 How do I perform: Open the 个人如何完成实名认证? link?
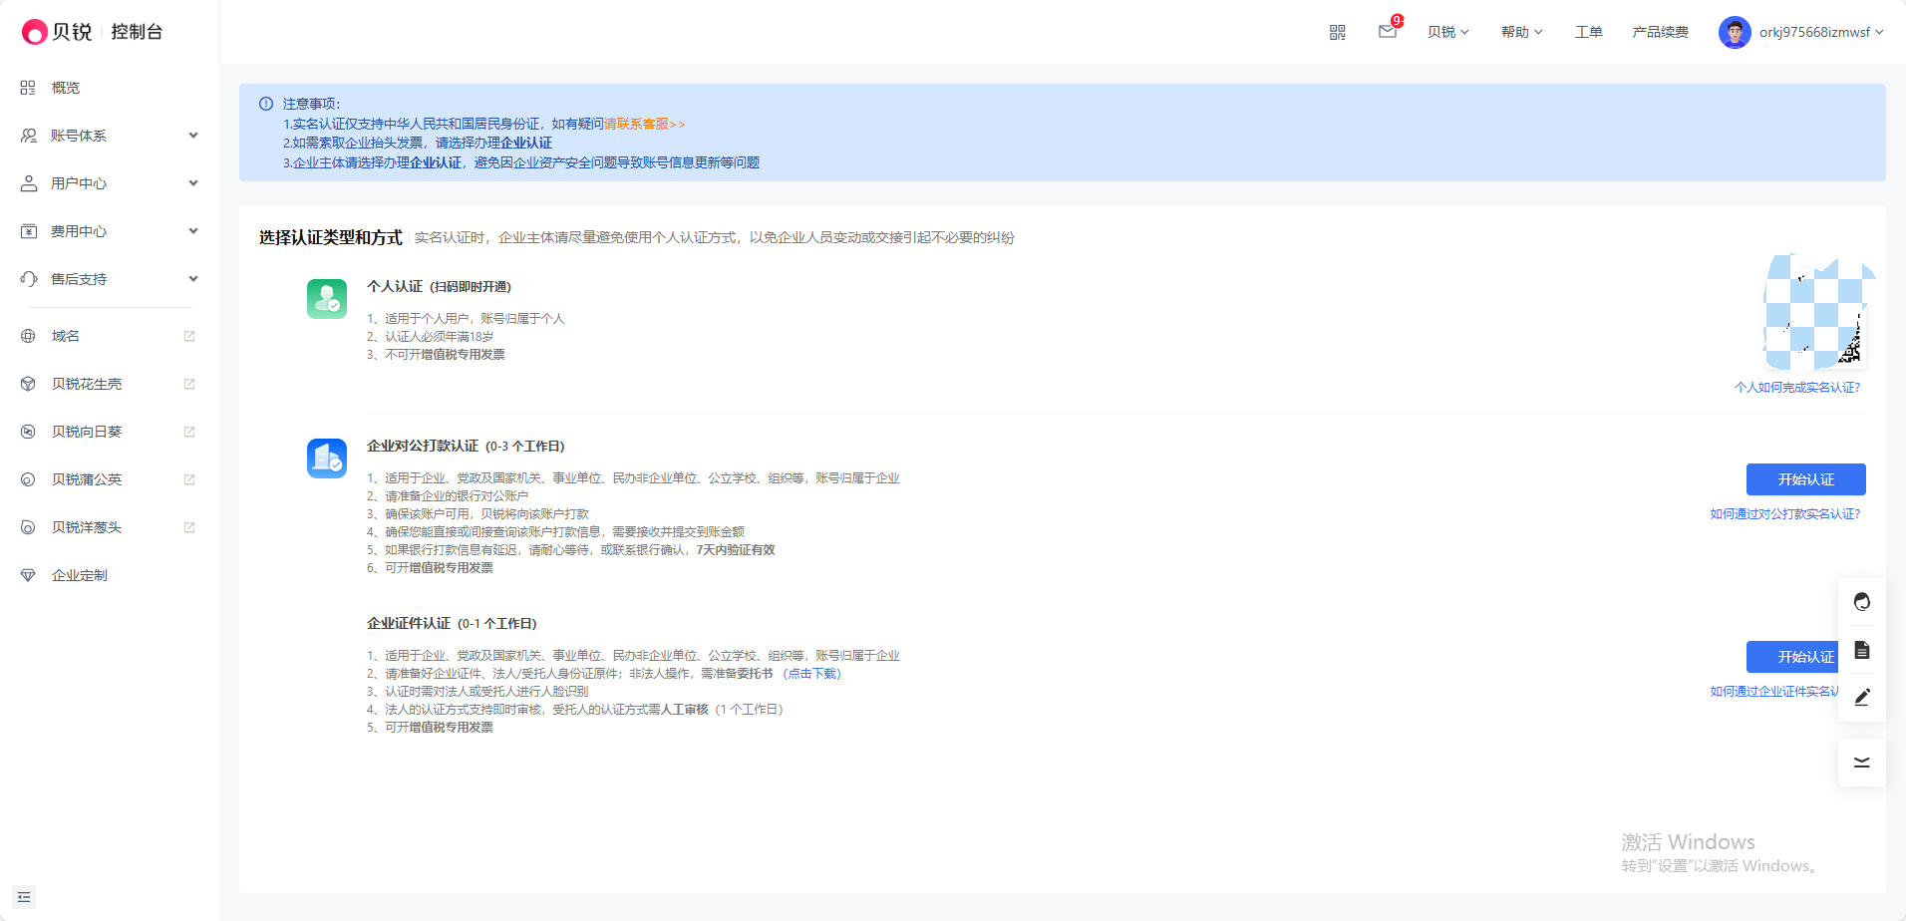pos(1797,388)
